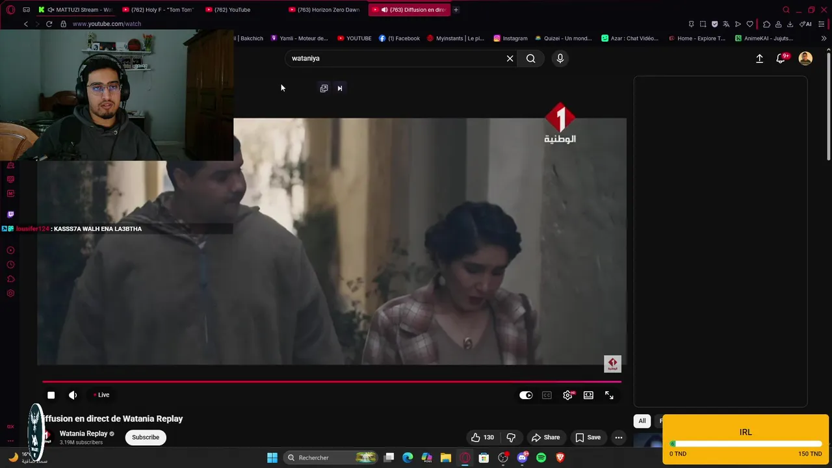Open the Instagram bookmark
Screen dimensions: 832x468
[x=510, y=38]
